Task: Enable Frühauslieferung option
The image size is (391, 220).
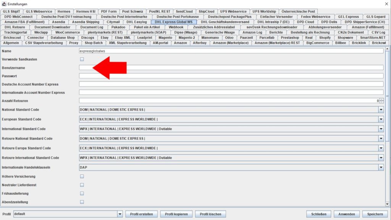Action: 82,194
